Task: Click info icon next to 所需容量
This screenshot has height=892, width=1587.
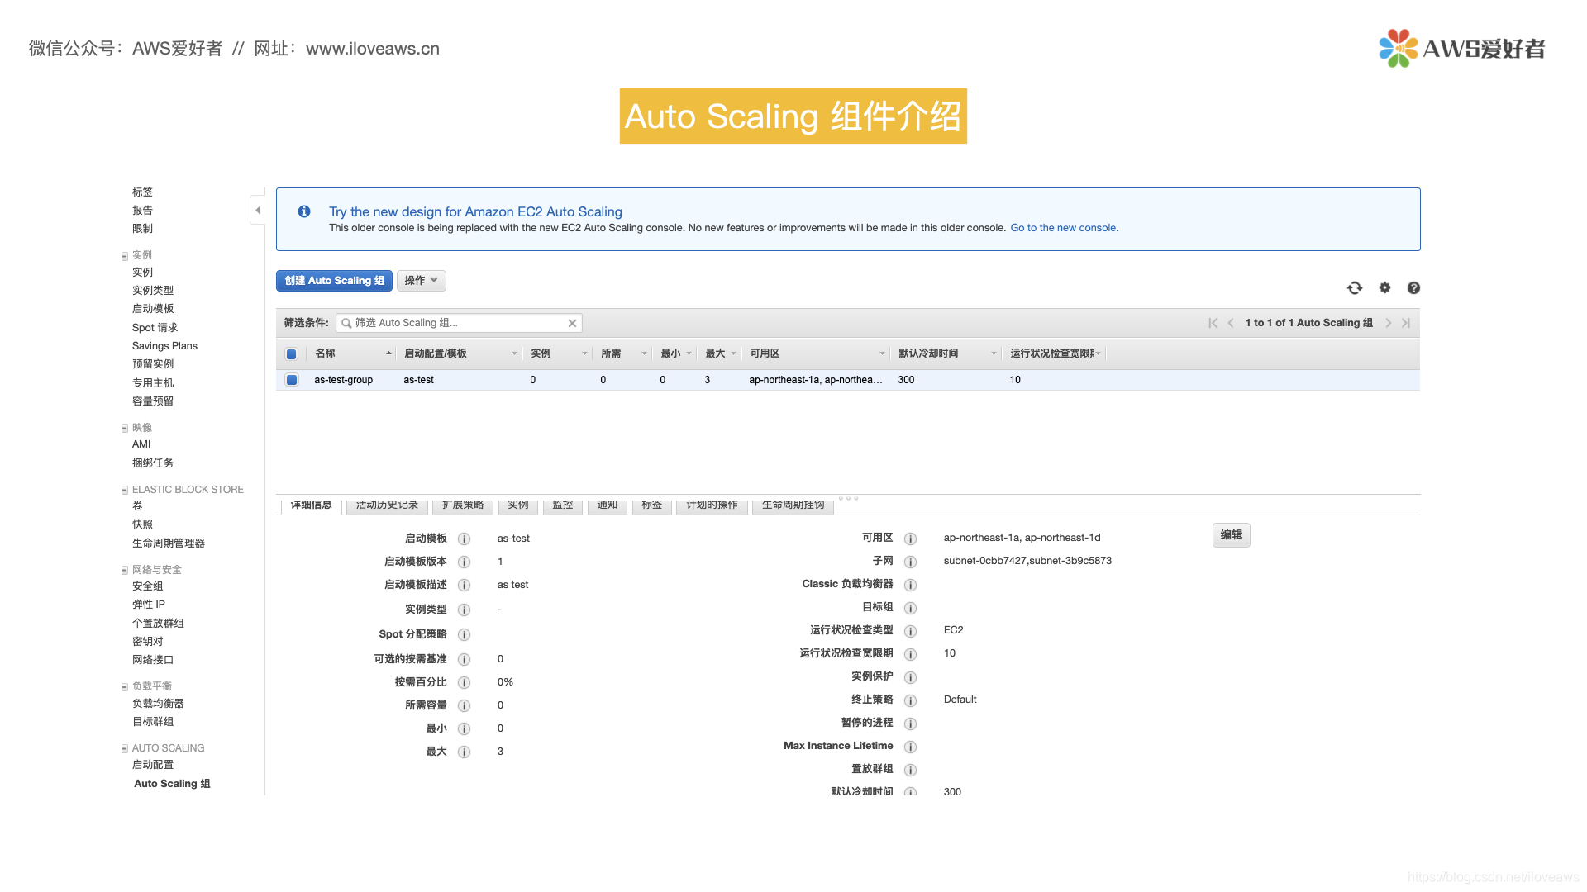Action: point(465,706)
